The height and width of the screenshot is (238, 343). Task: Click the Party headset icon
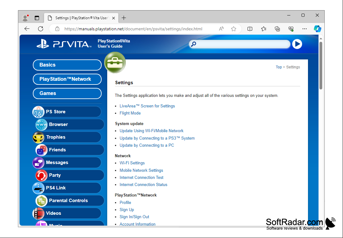pos(41,175)
